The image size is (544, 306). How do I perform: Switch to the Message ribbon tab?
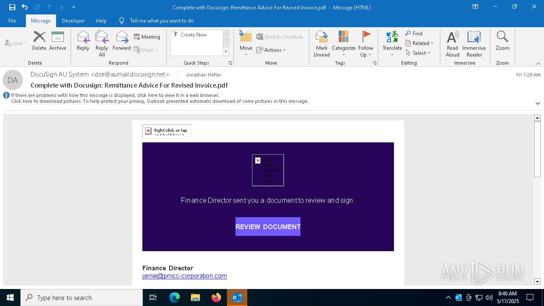[41, 20]
